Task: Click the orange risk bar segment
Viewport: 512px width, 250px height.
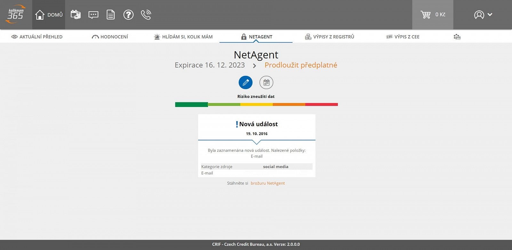Action: [289, 104]
